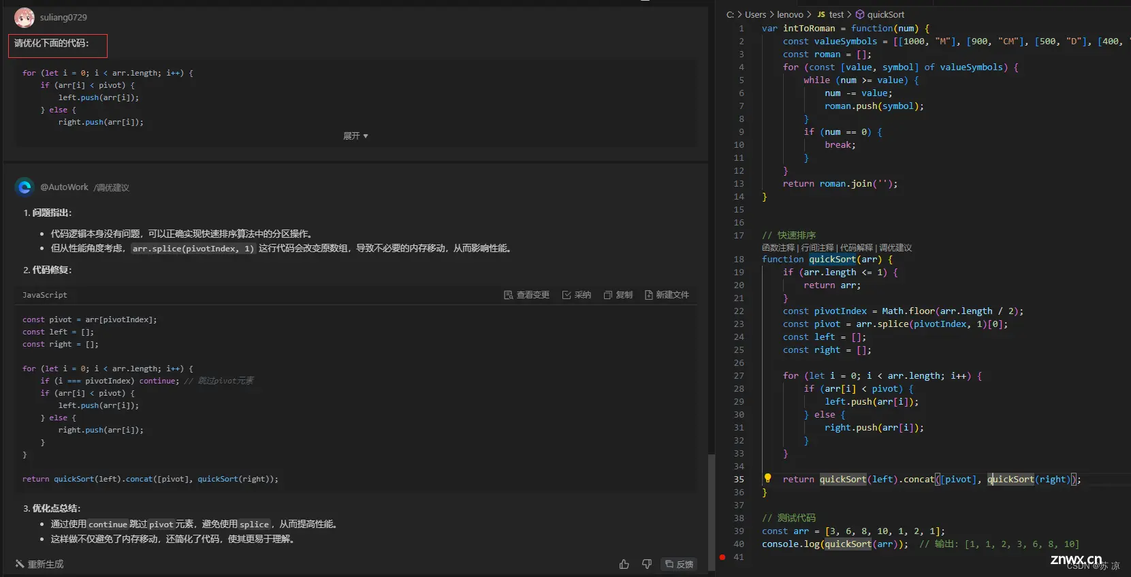Give the answer a thumbs down
1131x577 pixels.
pos(647,564)
